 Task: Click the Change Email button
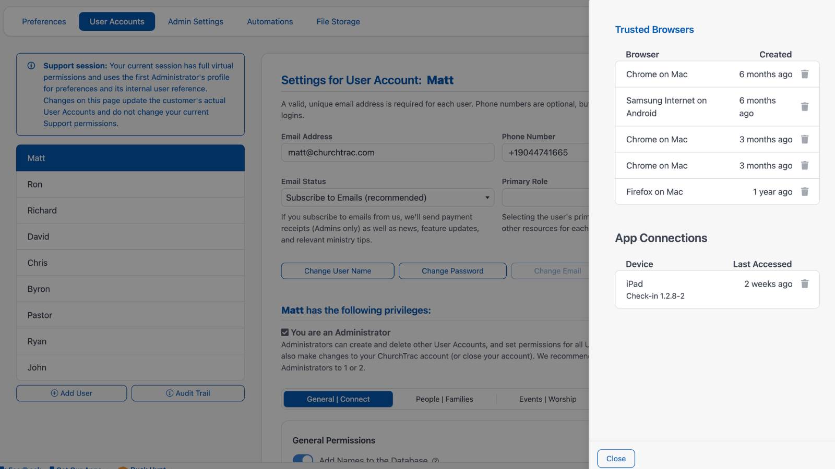pos(550,271)
